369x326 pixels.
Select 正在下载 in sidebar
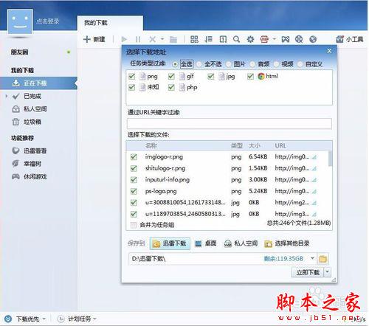pyautogui.click(x=38, y=83)
